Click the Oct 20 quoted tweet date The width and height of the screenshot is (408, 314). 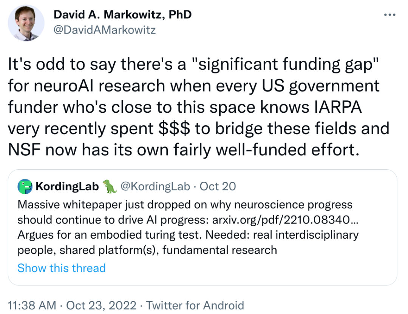218,186
